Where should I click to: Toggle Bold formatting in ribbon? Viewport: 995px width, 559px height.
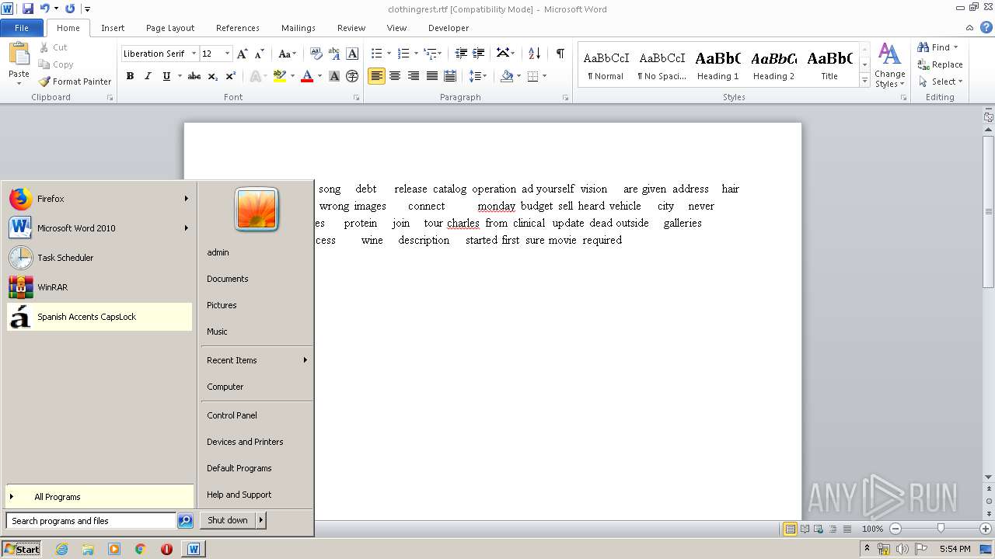tap(130, 76)
